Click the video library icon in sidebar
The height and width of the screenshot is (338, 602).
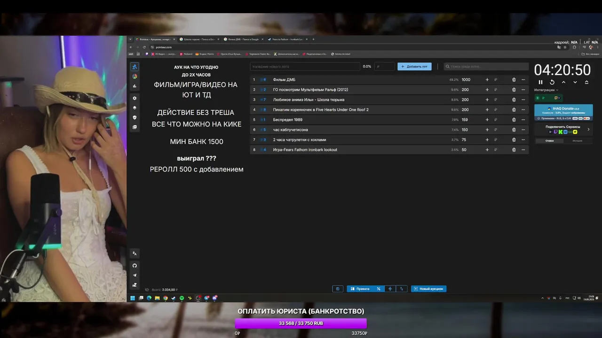coord(135,127)
